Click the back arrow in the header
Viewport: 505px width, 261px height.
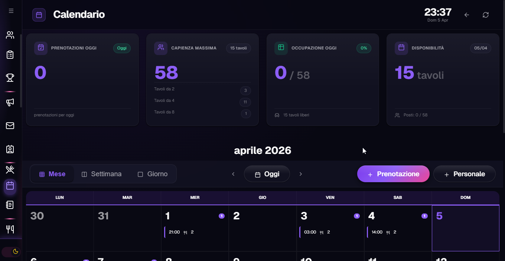(x=467, y=15)
